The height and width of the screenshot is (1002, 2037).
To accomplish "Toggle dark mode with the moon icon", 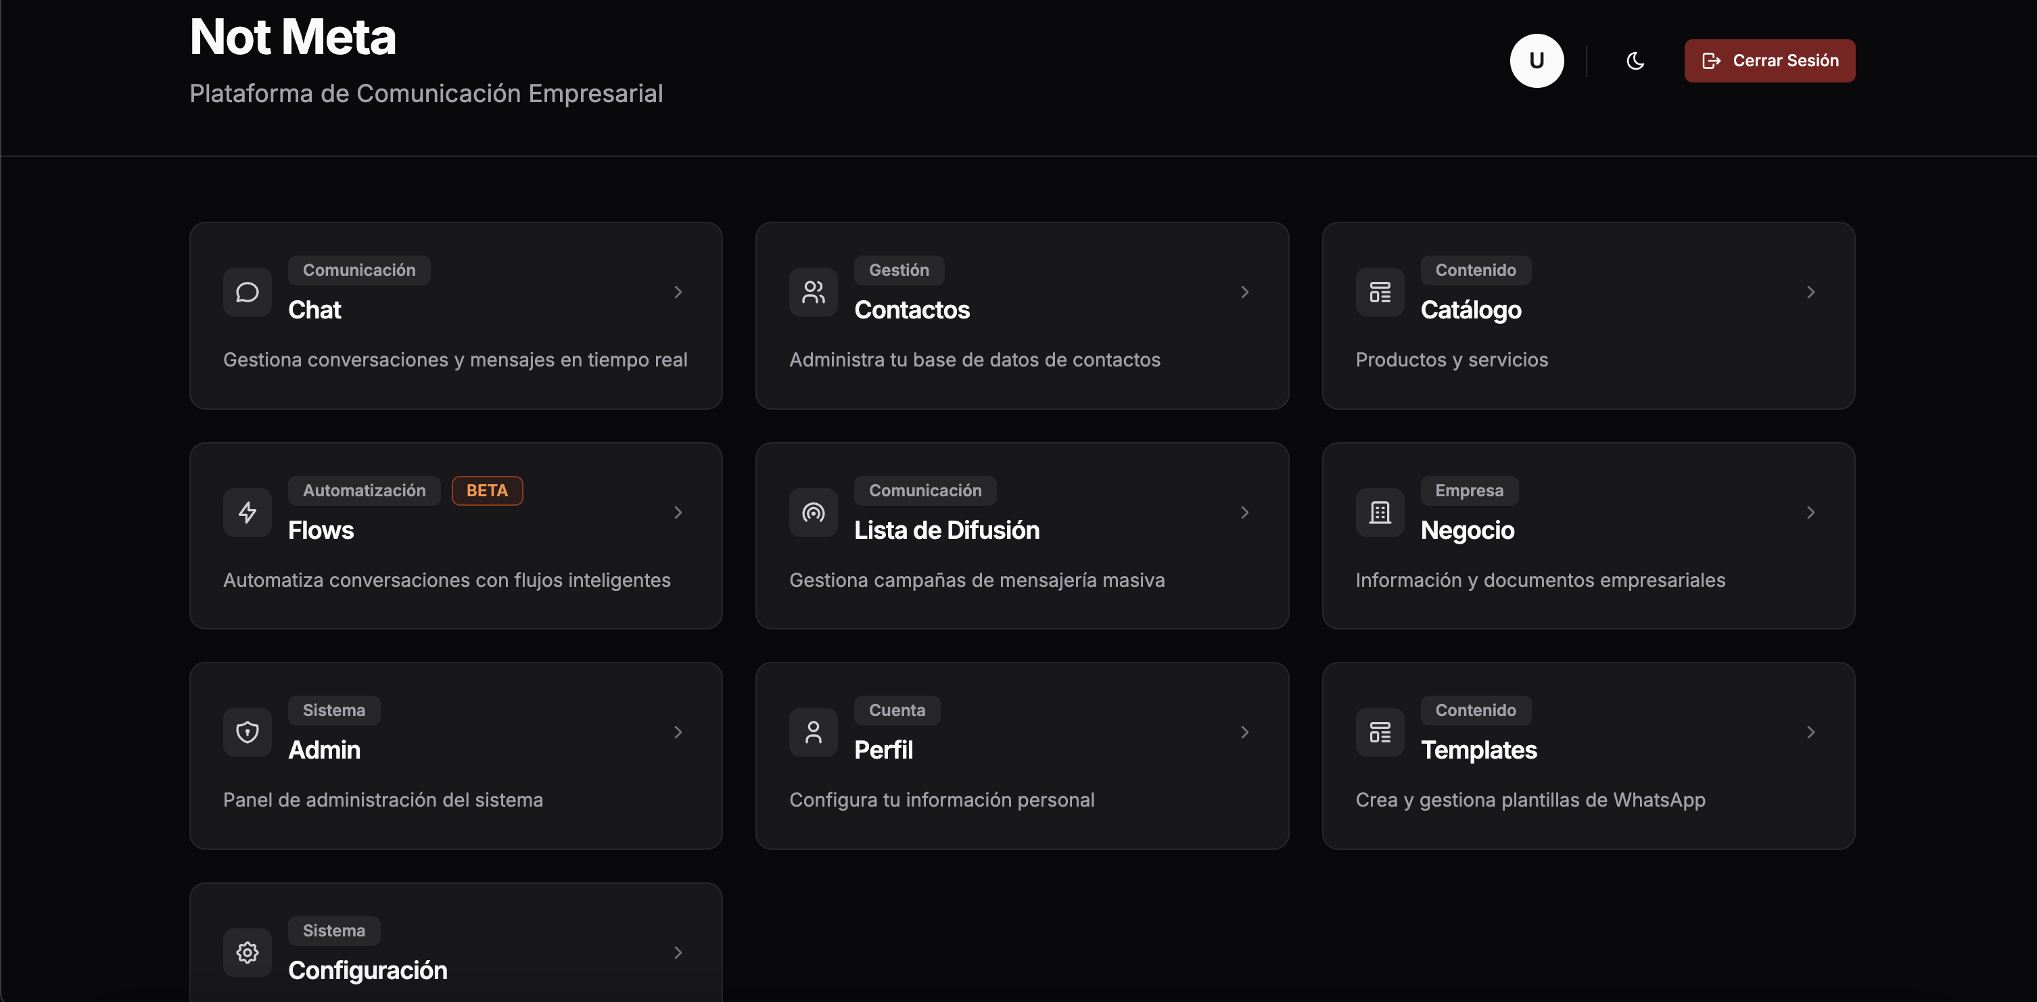I will pyautogui.click(x=1635, y=60).
